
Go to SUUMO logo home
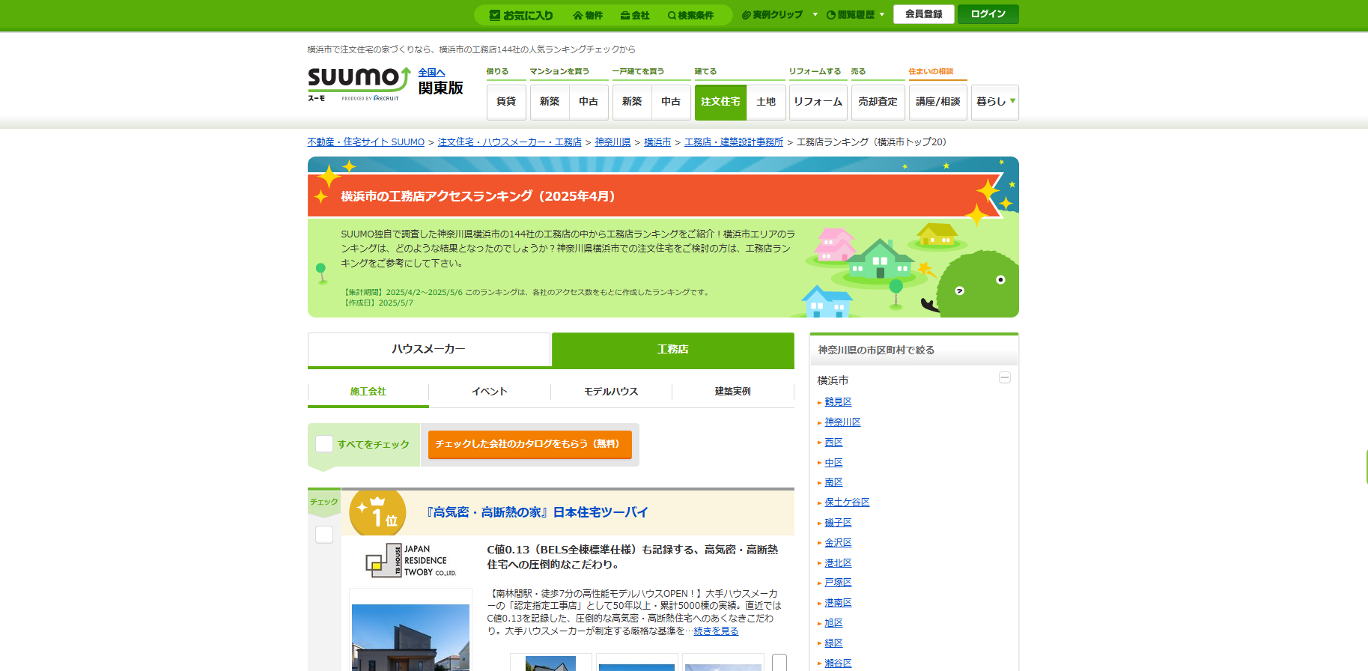click(x=359, y=84)
